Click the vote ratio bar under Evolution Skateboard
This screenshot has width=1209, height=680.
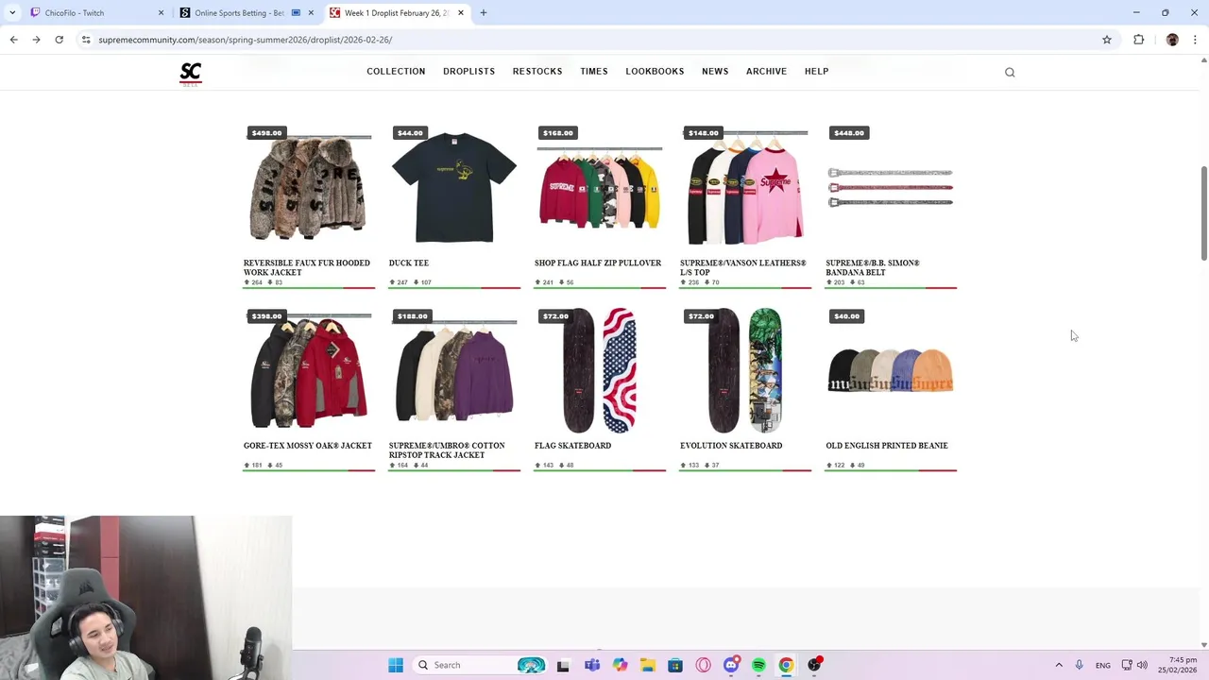click(745, 470)
